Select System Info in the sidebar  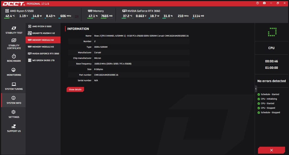tap(14, 100)
